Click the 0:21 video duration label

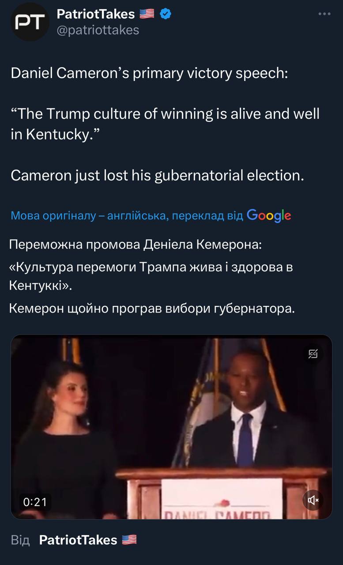(35, 501)
